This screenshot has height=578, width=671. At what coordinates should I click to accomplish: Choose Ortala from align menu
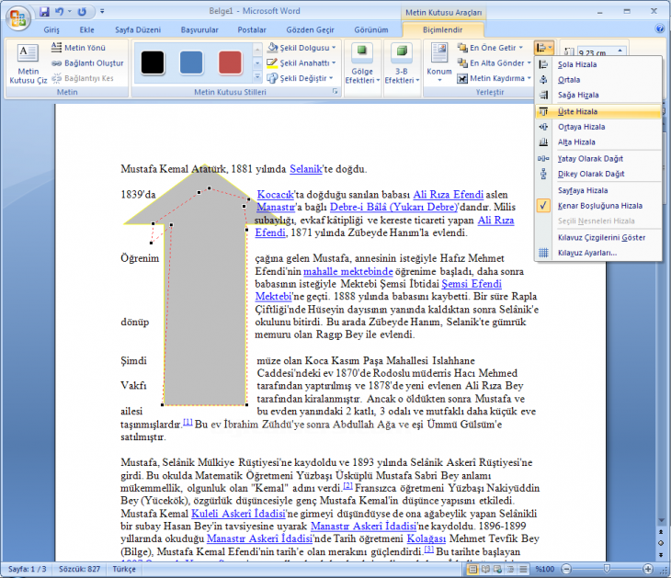[x=597, y=80]
